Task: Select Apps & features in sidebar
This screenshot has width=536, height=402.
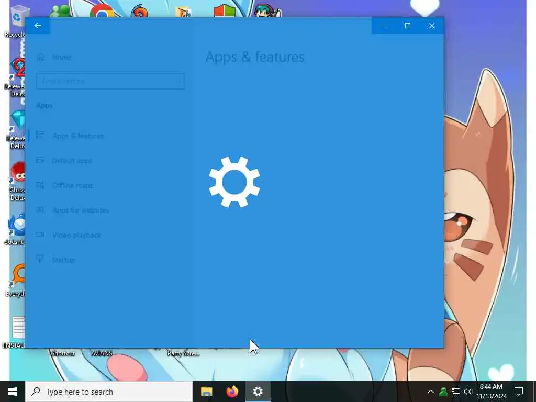Action: click(78, 136)
